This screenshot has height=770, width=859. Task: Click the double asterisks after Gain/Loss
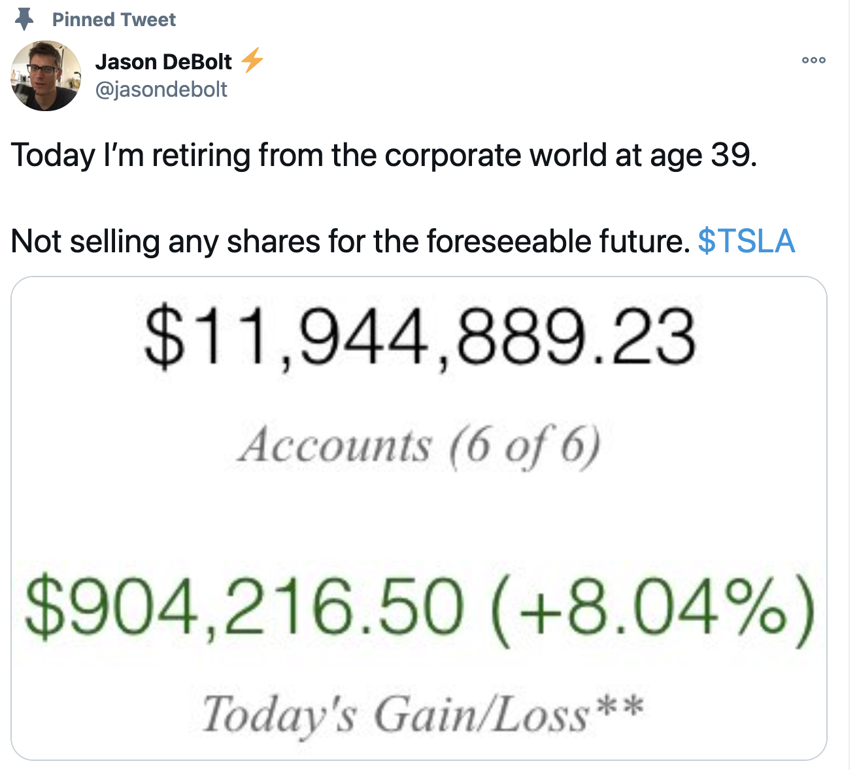coord(619,707)
